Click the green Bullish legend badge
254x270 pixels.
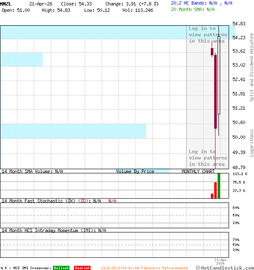61,268
